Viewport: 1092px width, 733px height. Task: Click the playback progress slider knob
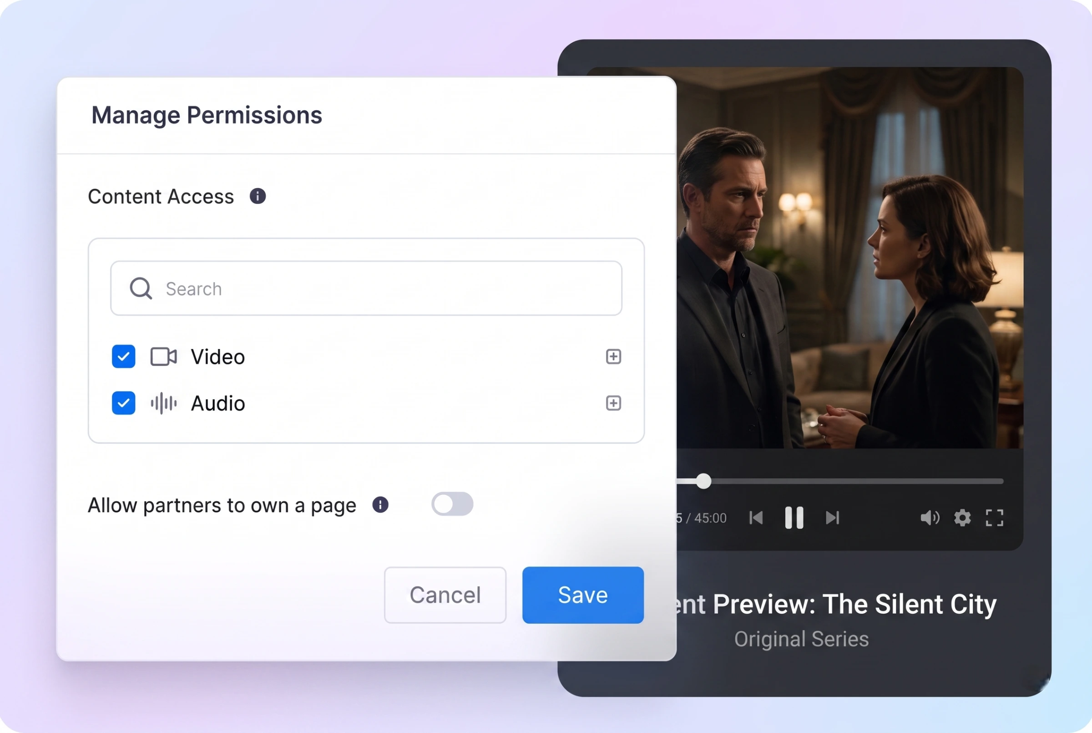pyautogui.click(x=703, y=481)
